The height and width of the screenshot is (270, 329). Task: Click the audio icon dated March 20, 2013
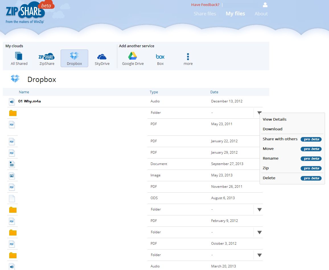pyautogui.click(x=12, y=267)
